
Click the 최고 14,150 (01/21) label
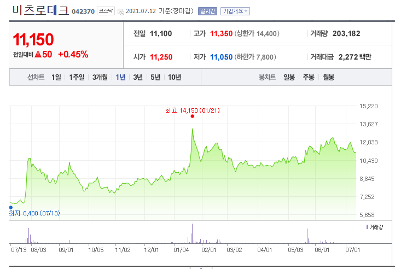(x=193, y=110)
